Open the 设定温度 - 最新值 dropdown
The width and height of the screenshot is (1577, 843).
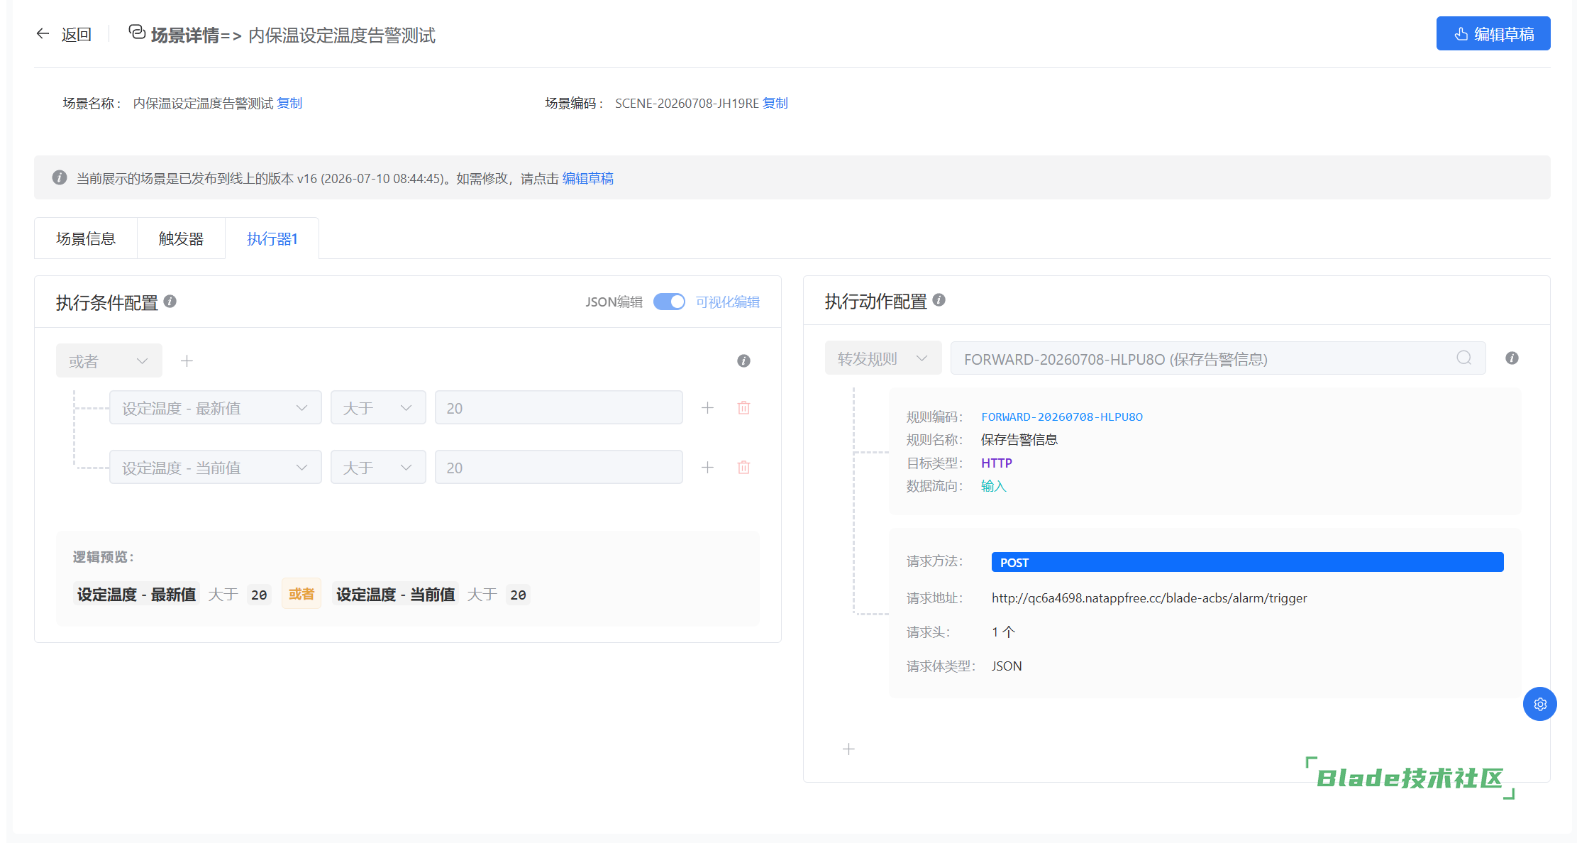[x=216, y=408]
